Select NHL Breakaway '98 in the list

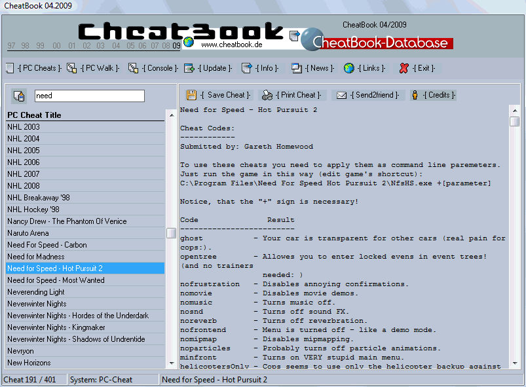(x=86, y=198)
